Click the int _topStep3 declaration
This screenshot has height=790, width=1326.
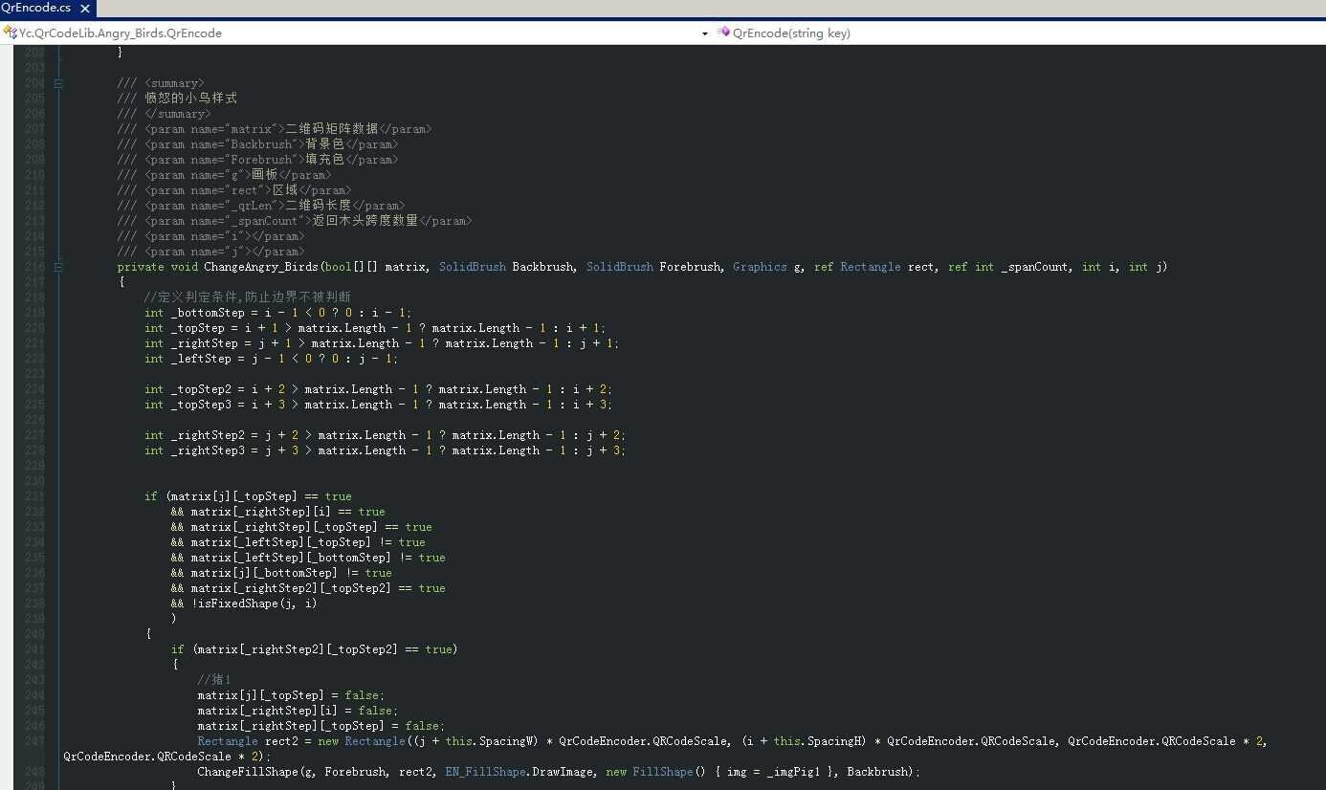378,405
